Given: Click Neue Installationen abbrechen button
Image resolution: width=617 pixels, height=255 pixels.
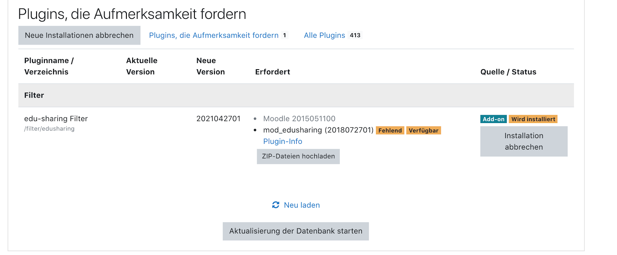Looking at the screenshot, I should tap(79, 35).
